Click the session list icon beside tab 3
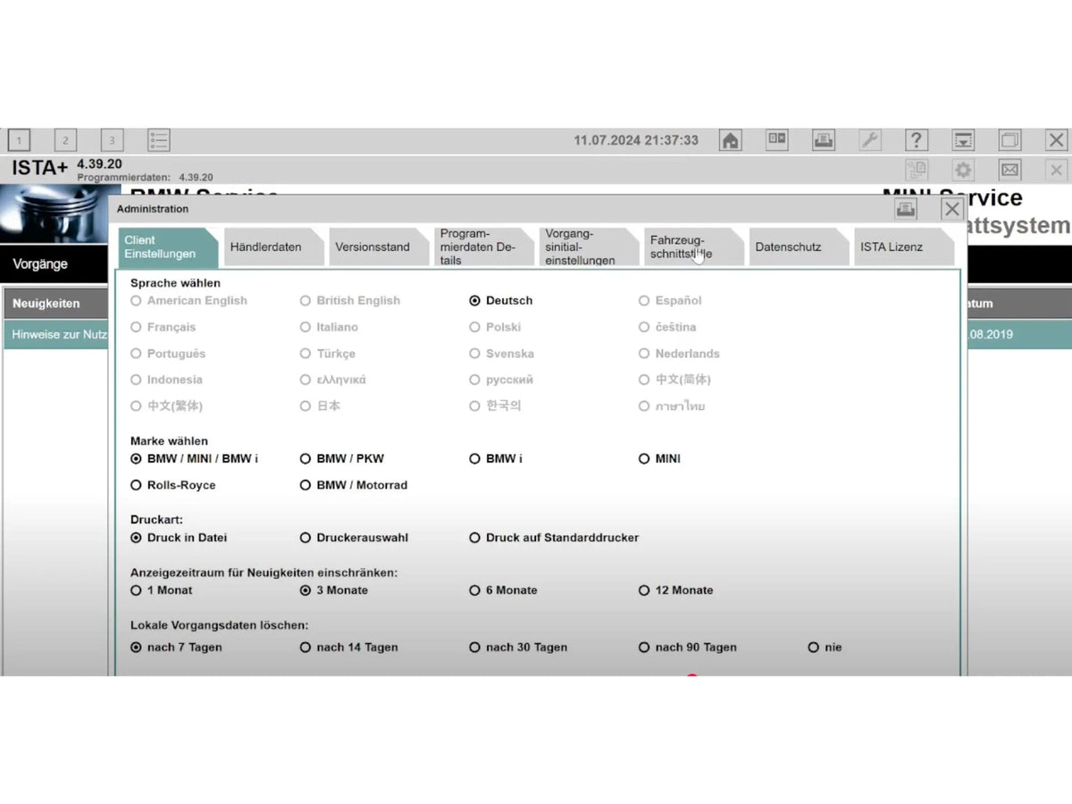The width and height of the screenshot is (1072, 804). pyautogui.click(x=158, y=139)
